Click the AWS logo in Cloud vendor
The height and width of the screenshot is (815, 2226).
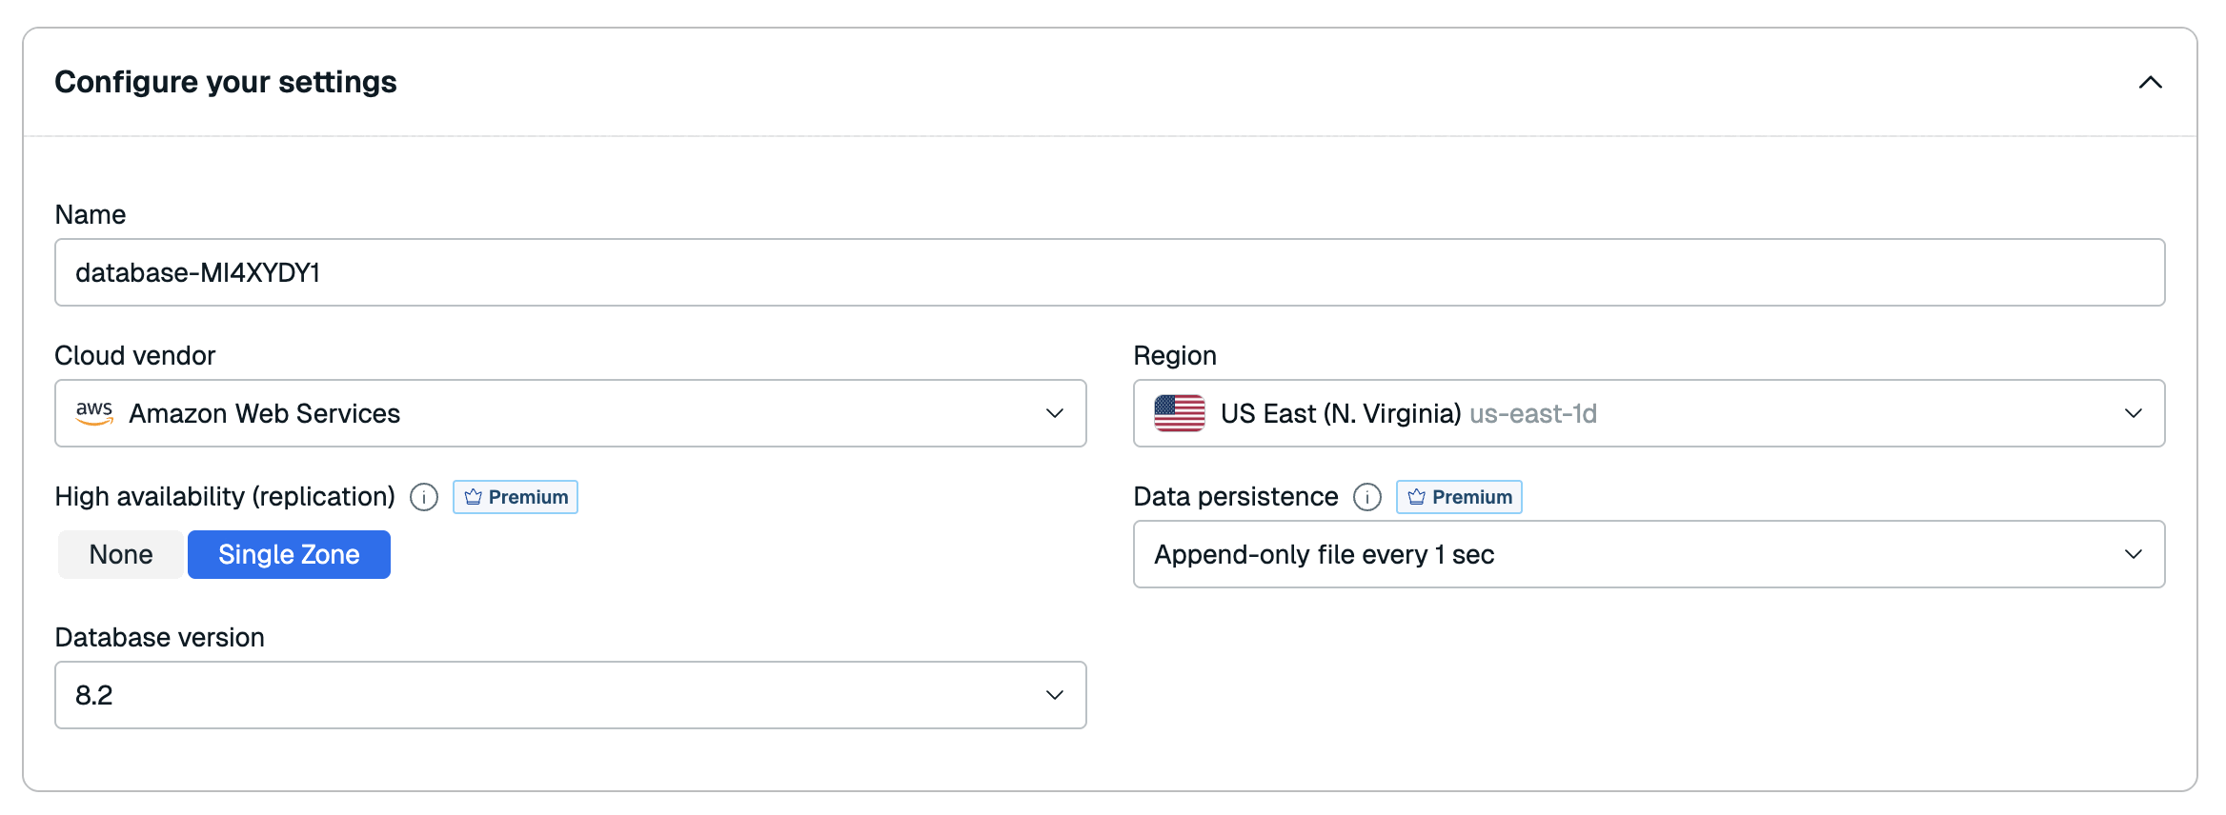[94, 412]
